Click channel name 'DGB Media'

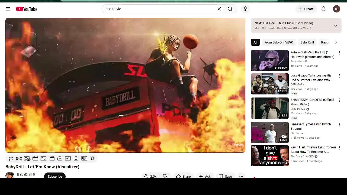tap(297, 84)
